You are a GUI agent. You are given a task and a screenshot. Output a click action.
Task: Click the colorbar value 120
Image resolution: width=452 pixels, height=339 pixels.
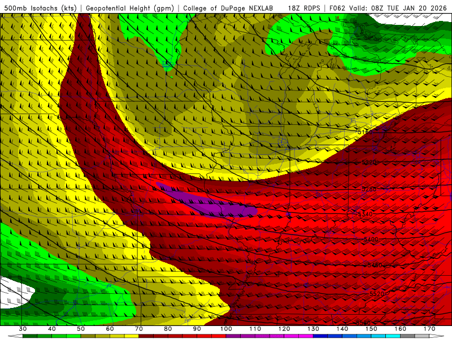pyautogui.click(x=284, y=329)
